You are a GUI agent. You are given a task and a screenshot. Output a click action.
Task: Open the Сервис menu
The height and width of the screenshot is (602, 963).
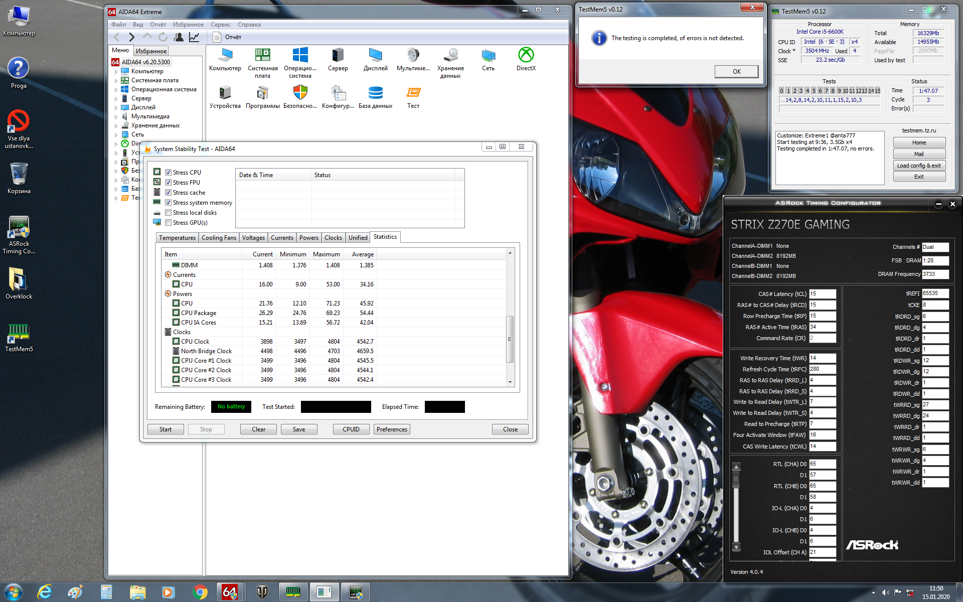point(220,25)
